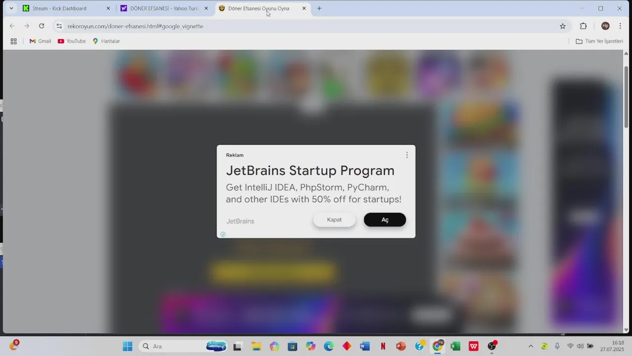Viewport: 632px width, 356px height.
Task: Open the clock and date 16:18
Action: 612,346
